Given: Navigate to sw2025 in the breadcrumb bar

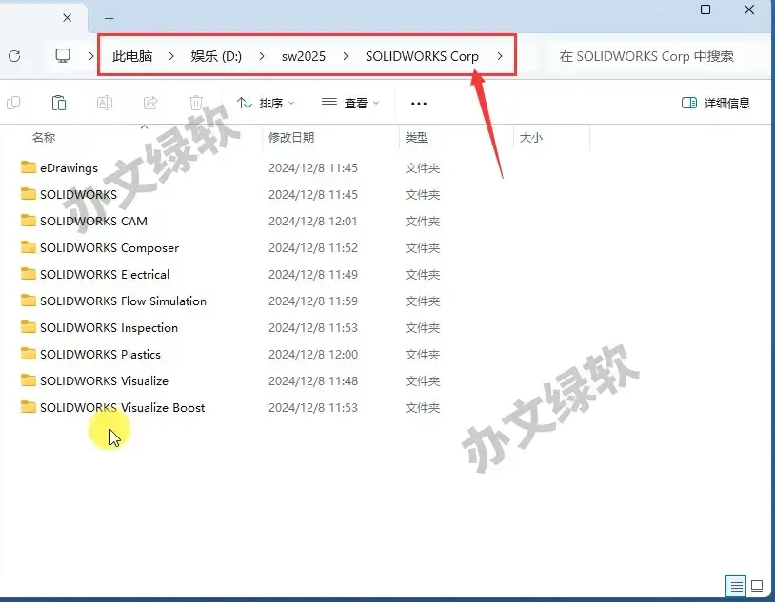Looking at the screenshot, I should (x=304, y=56).
